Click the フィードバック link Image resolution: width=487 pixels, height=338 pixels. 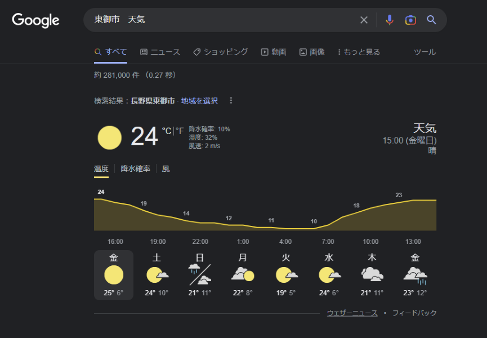pos(414,313)
